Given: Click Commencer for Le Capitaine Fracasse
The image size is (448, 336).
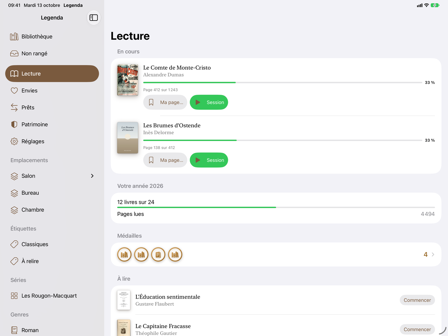Looking at the screenshot, I should (x=417, y=329).
